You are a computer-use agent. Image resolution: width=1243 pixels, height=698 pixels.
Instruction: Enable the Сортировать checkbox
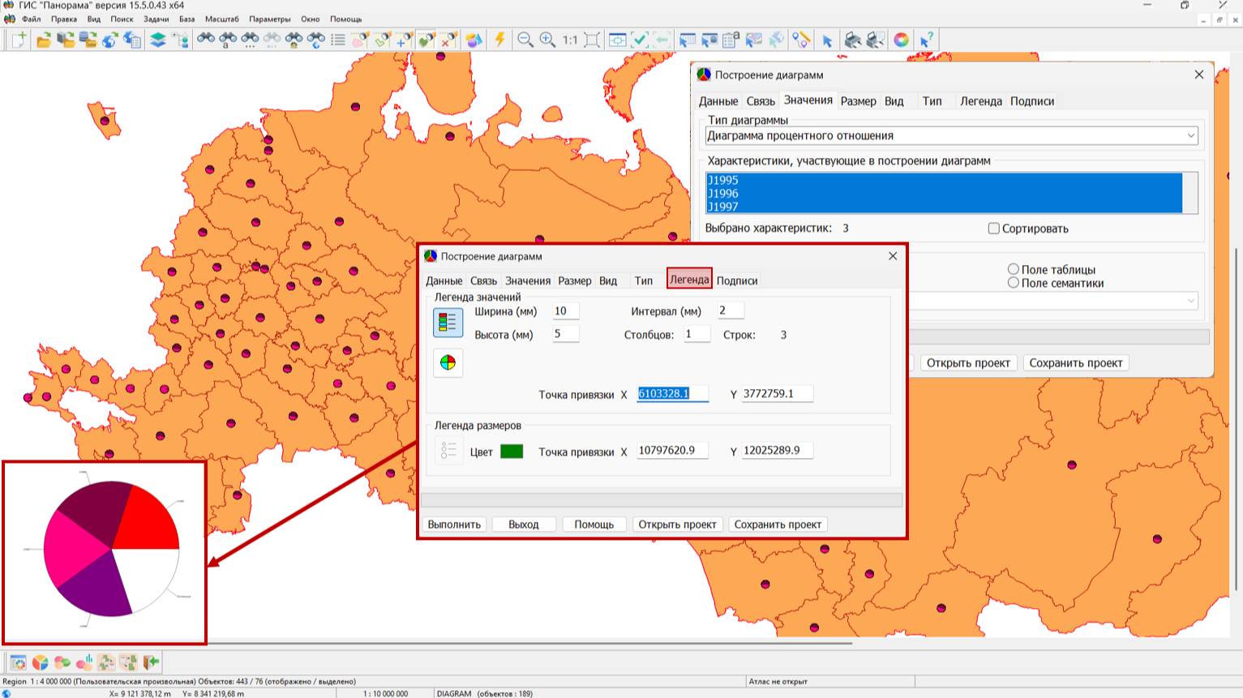(x=993, y=229)
